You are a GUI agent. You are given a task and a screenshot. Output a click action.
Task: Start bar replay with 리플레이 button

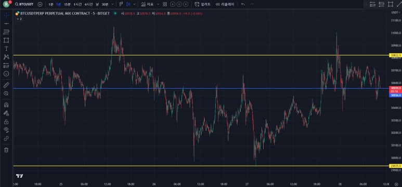[x=225, y=4]
